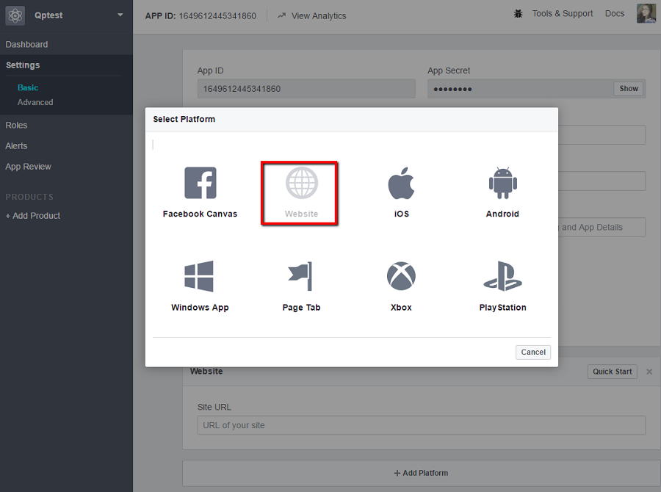Open the Dashboard sidebar item
The height and width of the screenshot is (492, 661).
point(26,44)
